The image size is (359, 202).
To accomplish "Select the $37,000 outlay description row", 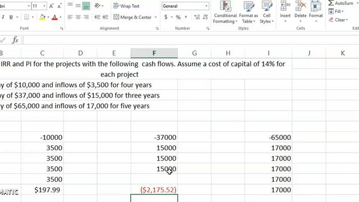I will (x=80, y=95).
